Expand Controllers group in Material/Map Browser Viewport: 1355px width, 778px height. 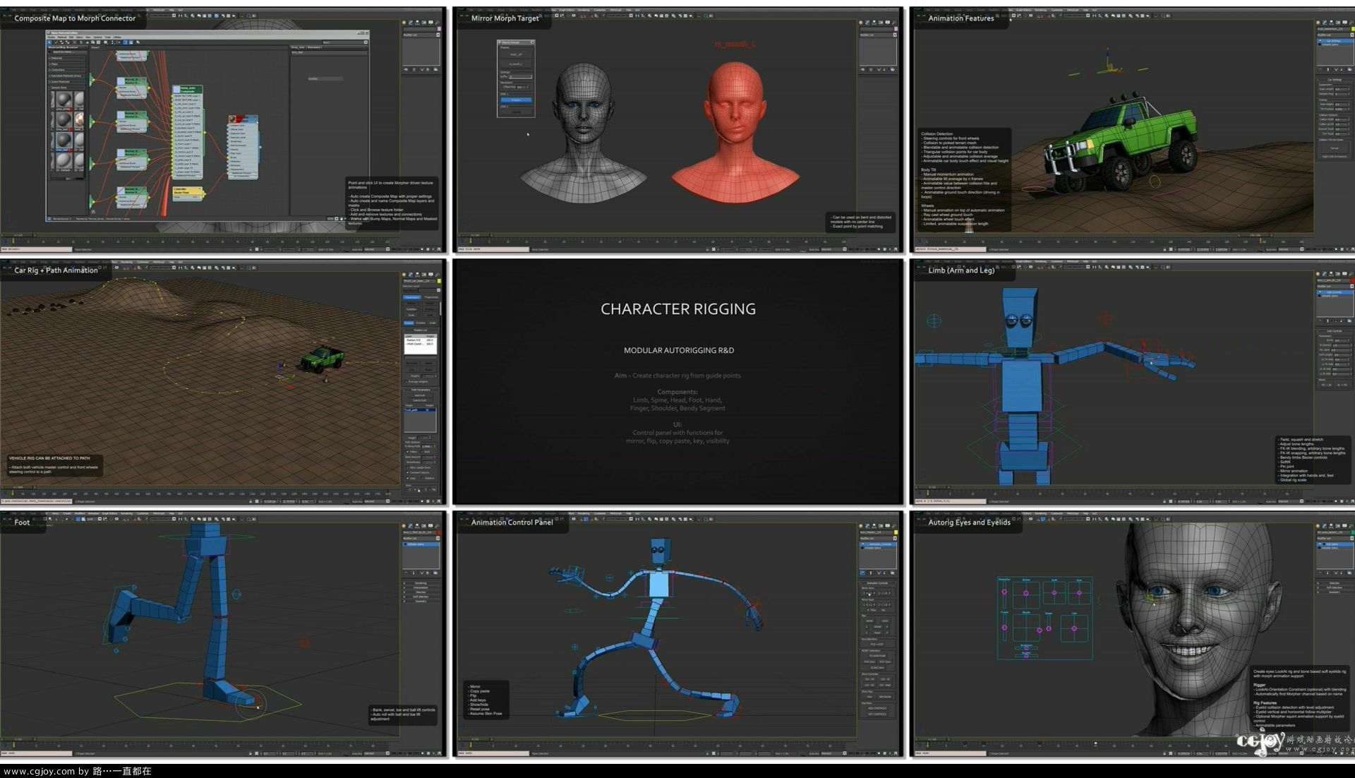(x=58, y=70)
